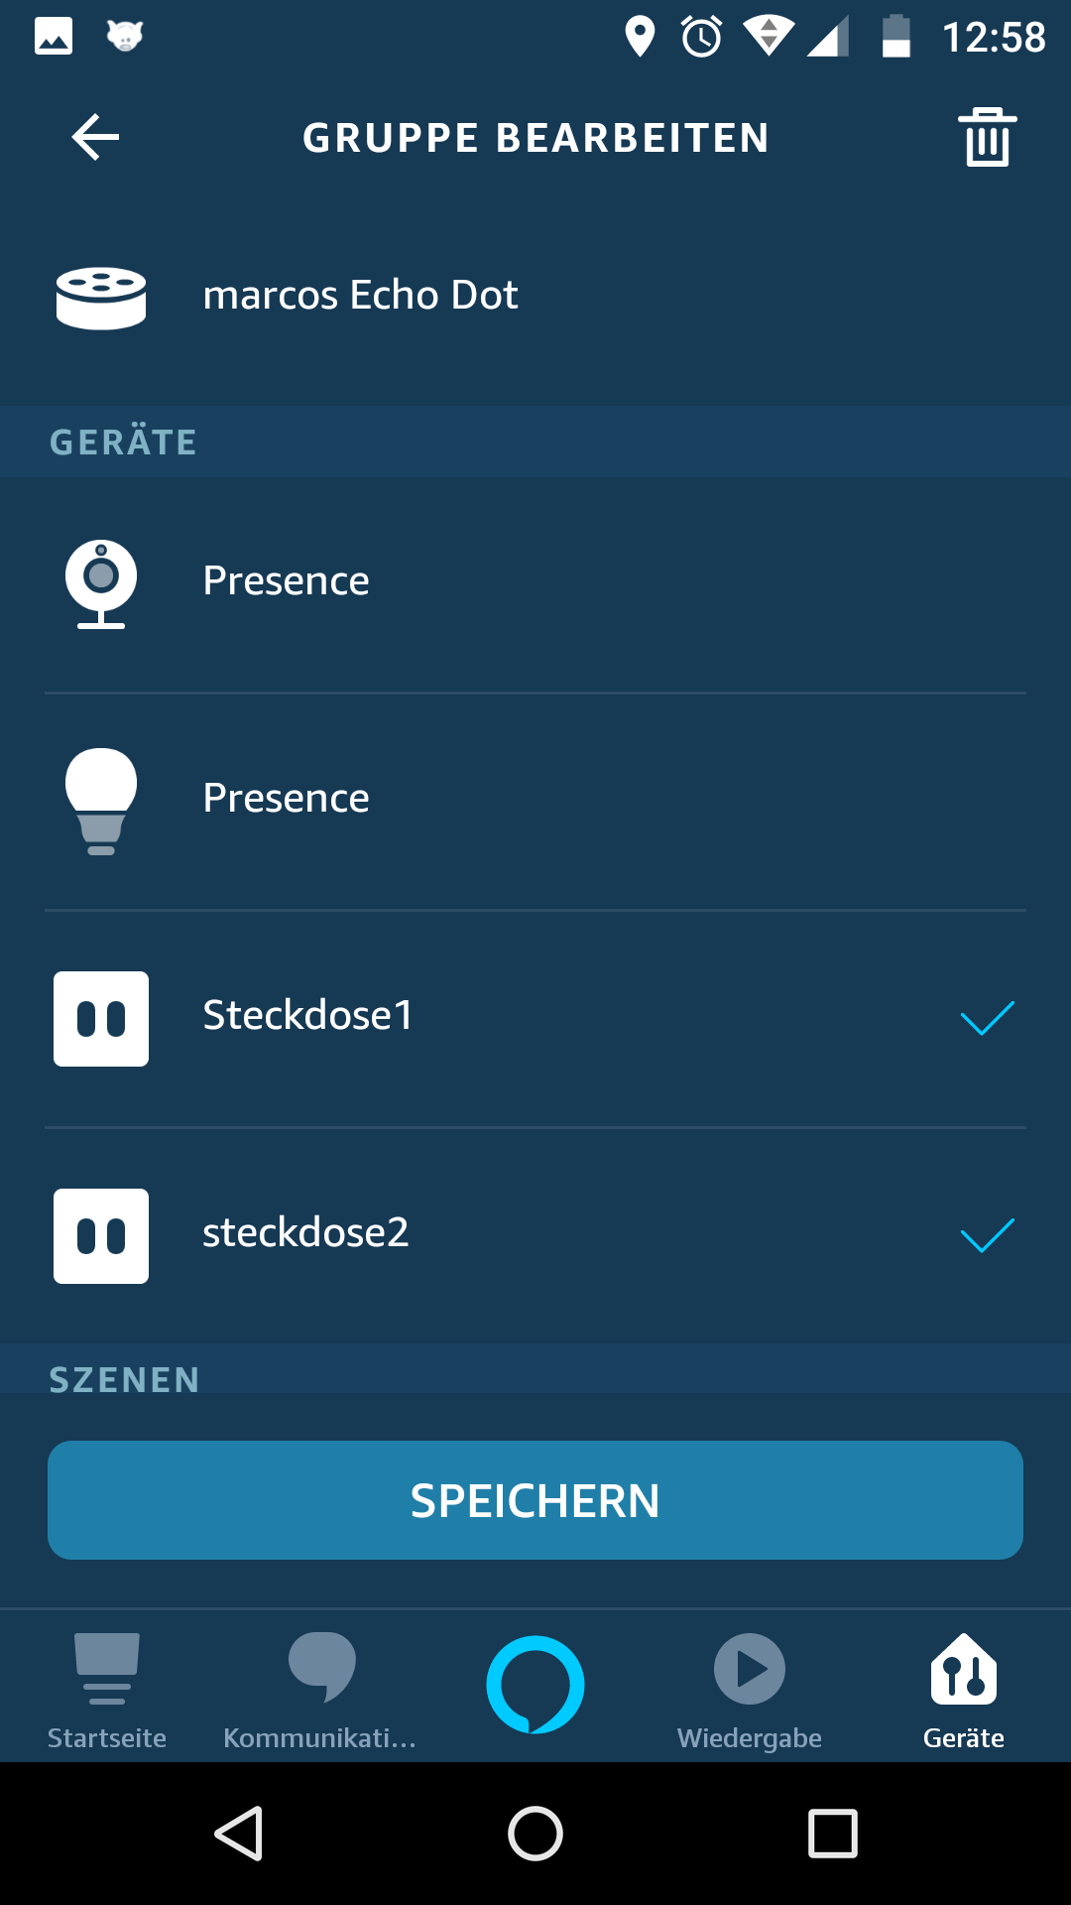Screen dimensions: 1071x1905
Task: Tap the Presence light bulb icon
Action: point(101,801)
